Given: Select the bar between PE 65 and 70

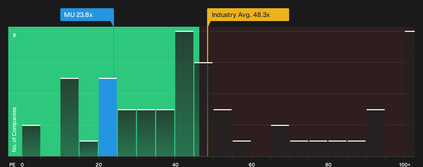Looking at the screenshot, I should 280,141.
